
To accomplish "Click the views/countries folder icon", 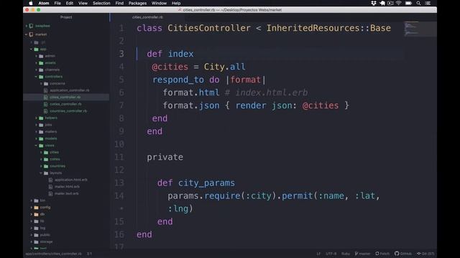I will pos(46,166).
